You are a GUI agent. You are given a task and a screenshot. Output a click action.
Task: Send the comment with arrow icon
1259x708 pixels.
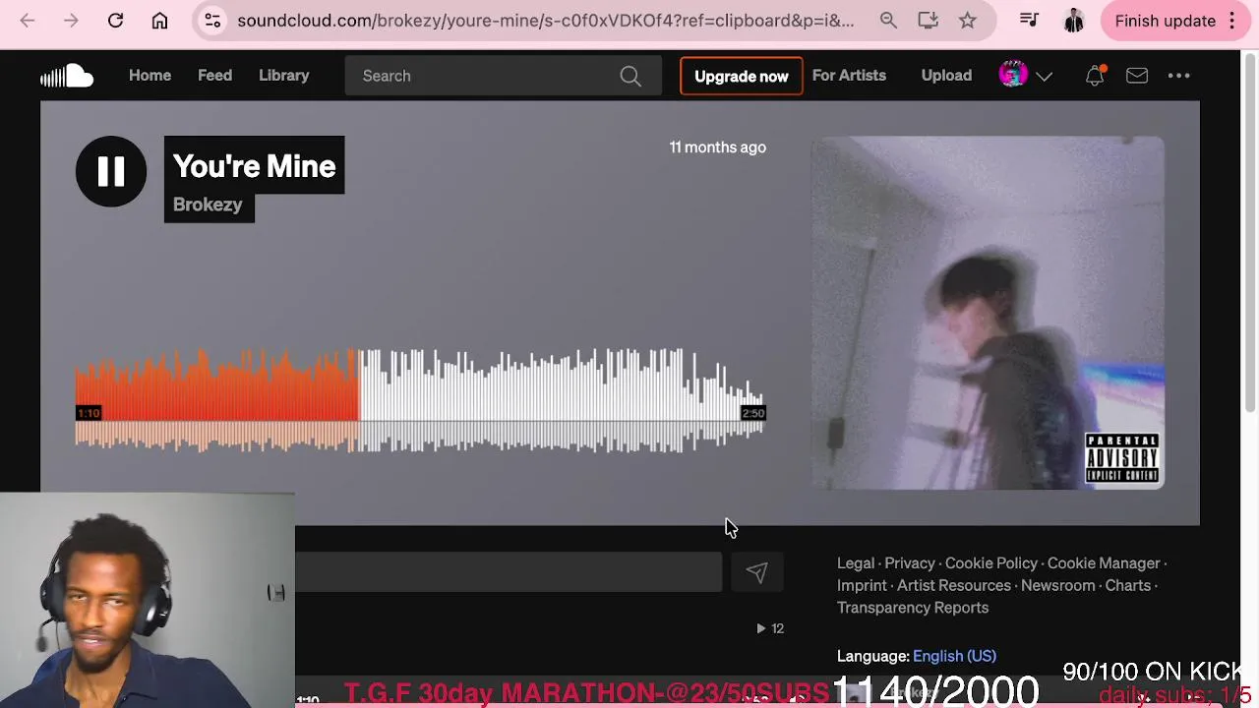(756, 572)
